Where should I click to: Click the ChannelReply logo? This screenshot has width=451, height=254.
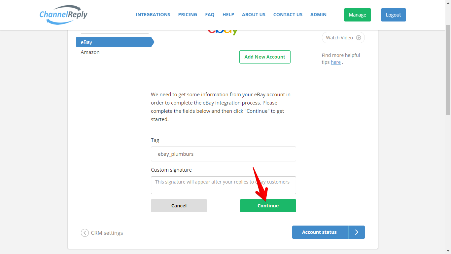click(x=63, y=15)
